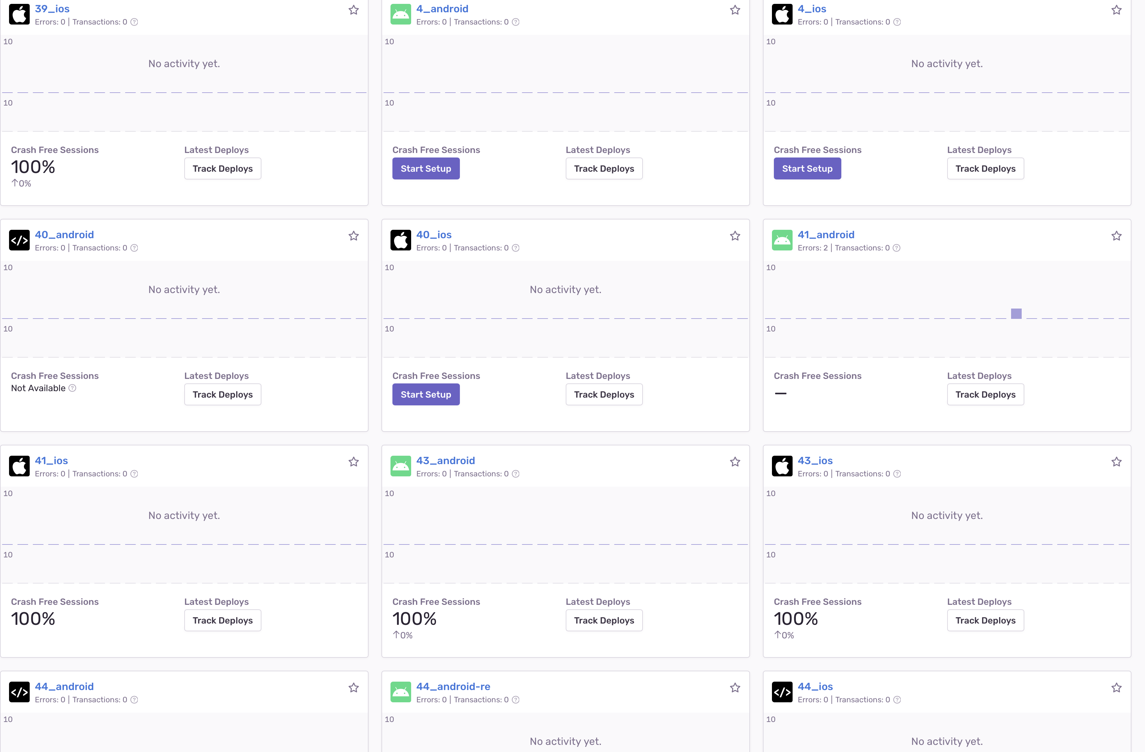Click the help icon next to Not Available
The image size is (1145, 752).
coord(72,388)
